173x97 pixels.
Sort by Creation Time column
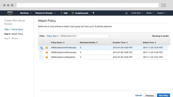(120, 43)
